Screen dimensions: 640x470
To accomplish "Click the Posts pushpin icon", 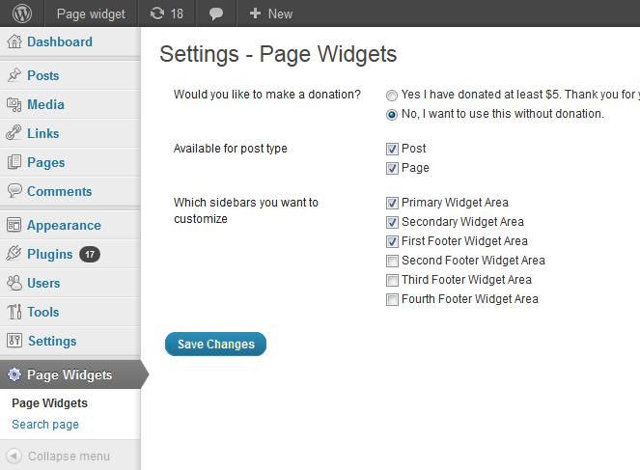I will tap(14, 75).
